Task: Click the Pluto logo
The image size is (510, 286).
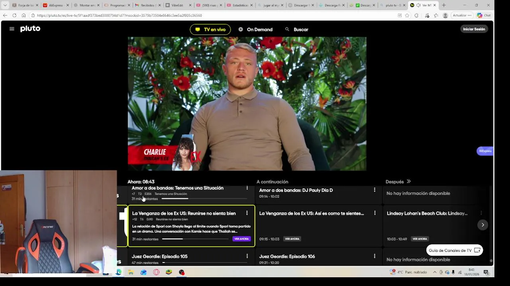Action: point(30,29)
